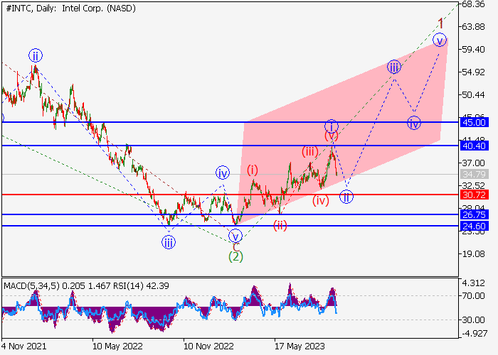Click the 37.00 price axis value

473,163
